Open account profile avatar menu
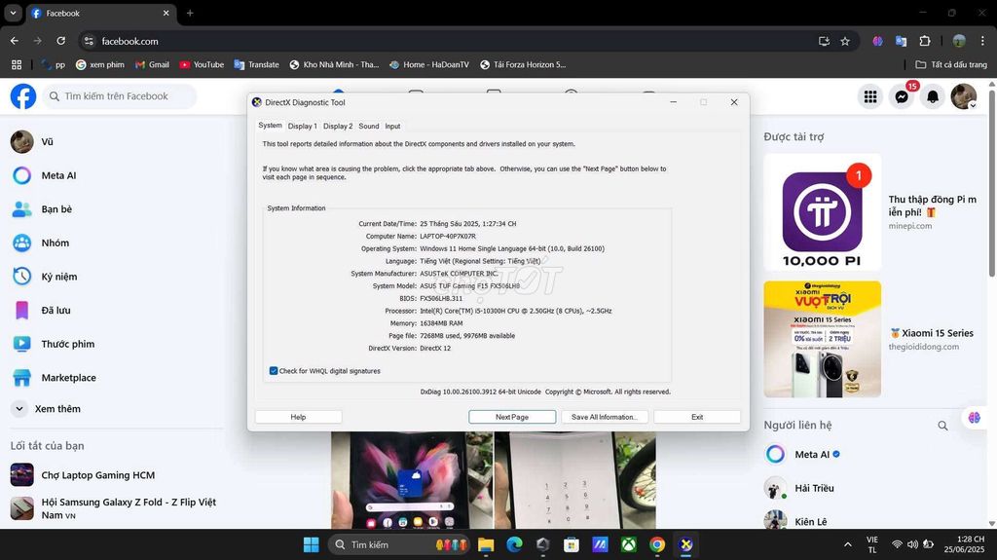997x560 pixels. point(963,96)
